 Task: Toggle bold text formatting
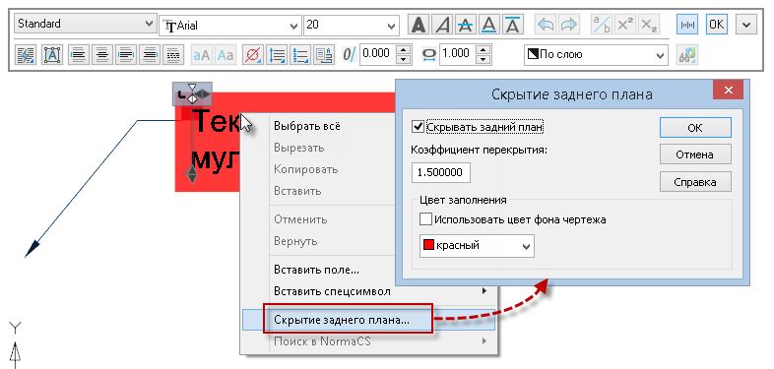[419, 25]
